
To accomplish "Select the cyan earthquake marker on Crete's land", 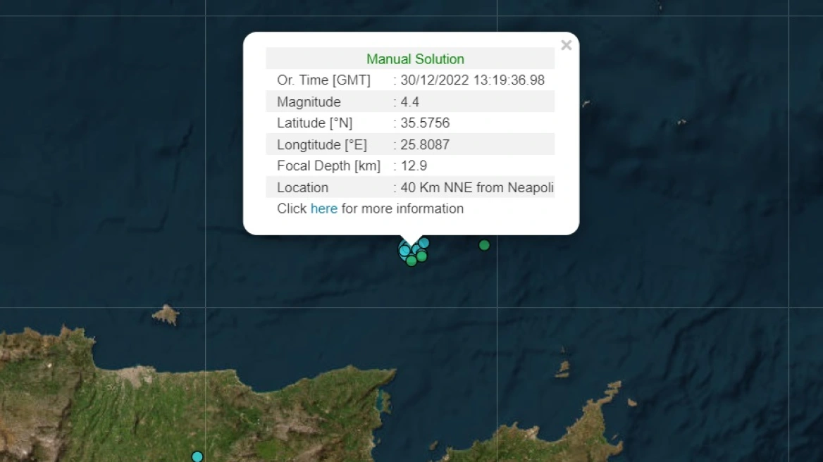I will (197, 457).
